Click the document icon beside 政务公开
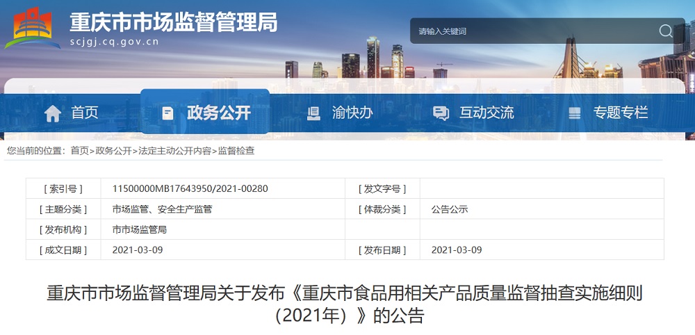This screenshot has width=695, height=335. pos(167,113)
